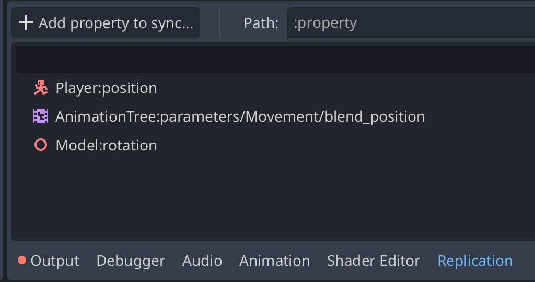Image resolution: width=535 pixels, height=282 pixels.
Task: Switch to the Debugger panel
Action: (x=131, y=261)
